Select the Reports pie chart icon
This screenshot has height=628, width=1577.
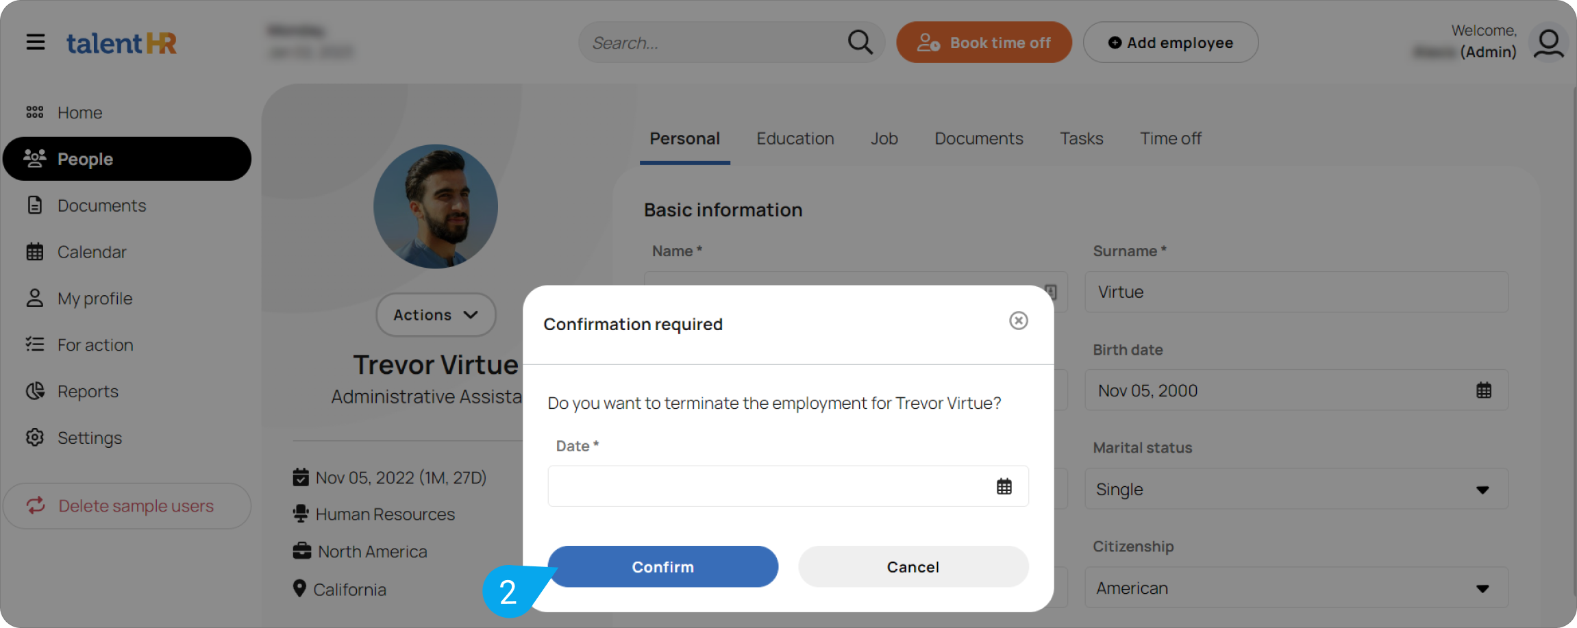pyautogui.click(x=35, y=391)
